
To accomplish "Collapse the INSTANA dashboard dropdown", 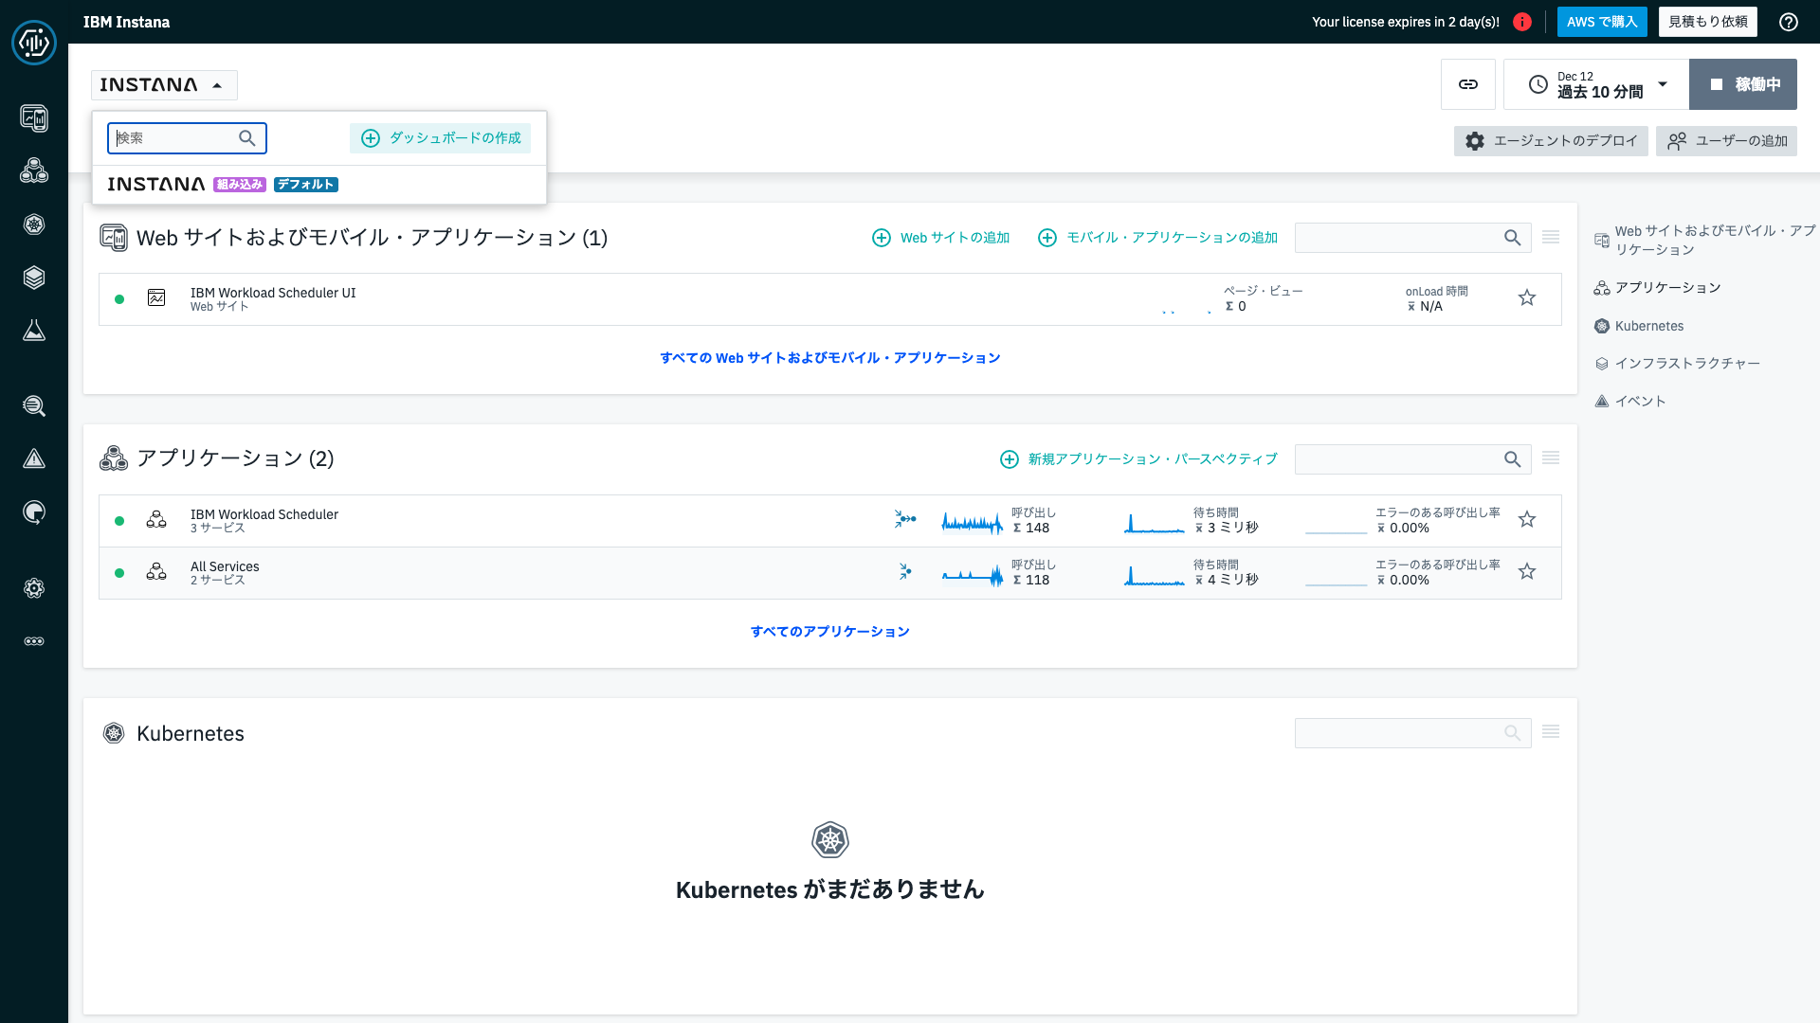I will pos(163,84).
